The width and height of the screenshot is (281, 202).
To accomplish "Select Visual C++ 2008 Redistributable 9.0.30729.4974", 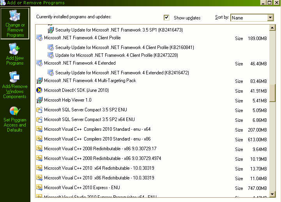I will (x=103, y=158).
